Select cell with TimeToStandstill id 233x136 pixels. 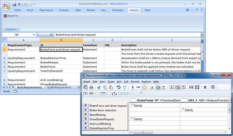[61, 71]
